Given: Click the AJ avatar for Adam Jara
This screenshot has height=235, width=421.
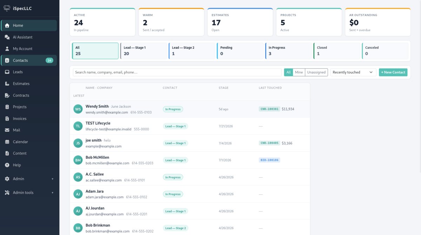Looking at the screenshot, I should (x=78, y=194).
